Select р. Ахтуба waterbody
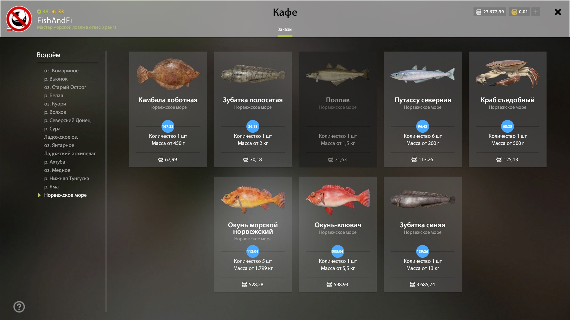 point(55,162)
